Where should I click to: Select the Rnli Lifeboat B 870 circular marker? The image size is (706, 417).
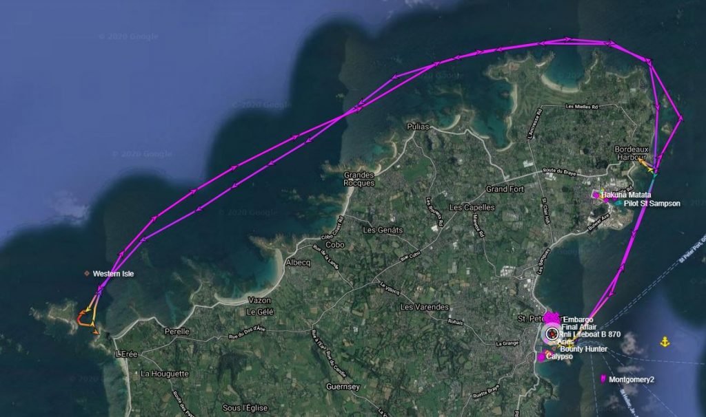click(552, 334)
